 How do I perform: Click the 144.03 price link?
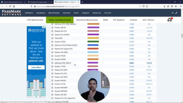[x=149, y=63]
